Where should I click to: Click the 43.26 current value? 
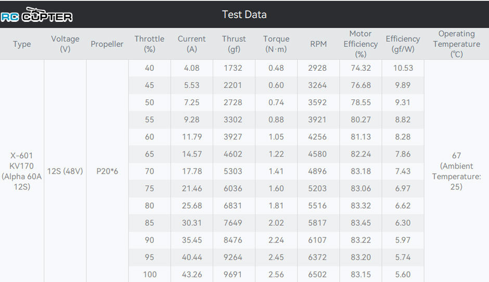tap(192, 275)
